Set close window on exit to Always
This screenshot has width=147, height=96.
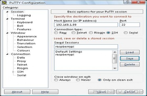click(56, 80)
